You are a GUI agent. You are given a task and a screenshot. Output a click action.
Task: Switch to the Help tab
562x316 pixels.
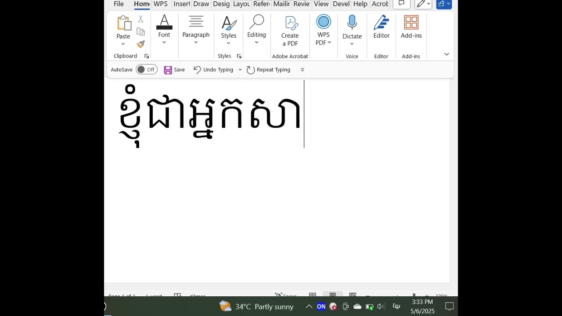[x=360, y=4]
